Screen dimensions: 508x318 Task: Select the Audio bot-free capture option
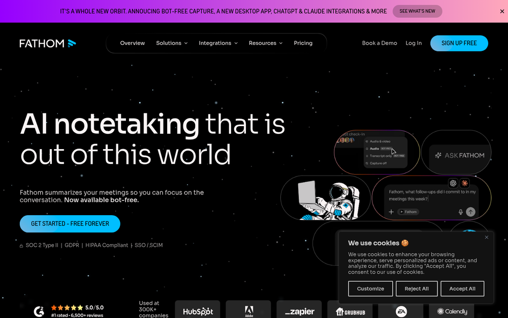pos(379,148)
